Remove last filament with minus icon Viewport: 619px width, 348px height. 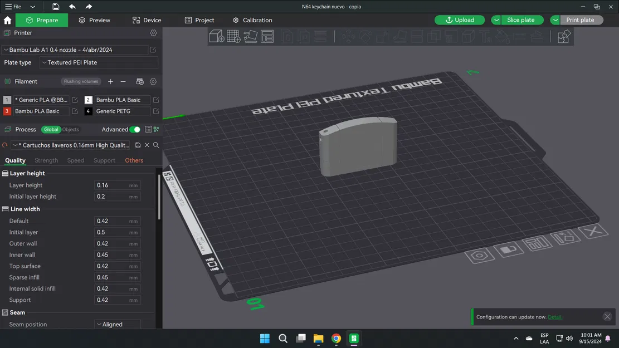click(123, 81)
